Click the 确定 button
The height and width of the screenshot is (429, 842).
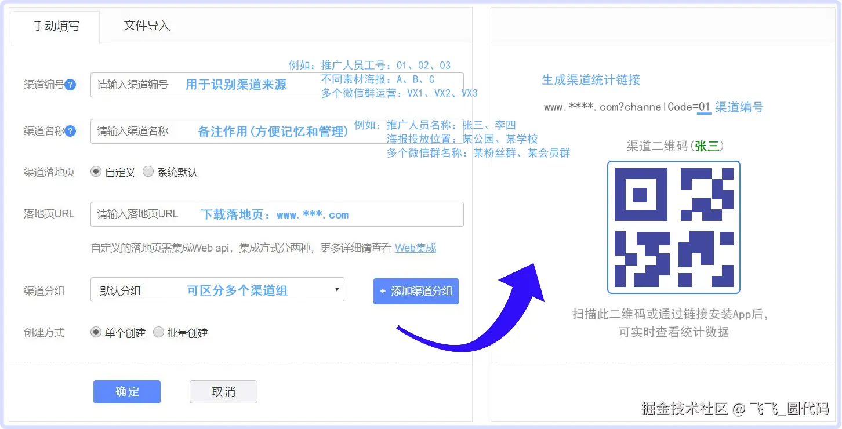pos(127,392)
